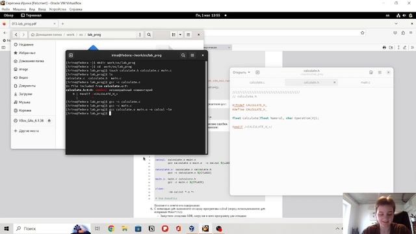Open the terminal hamburger menu

point(192,55)
